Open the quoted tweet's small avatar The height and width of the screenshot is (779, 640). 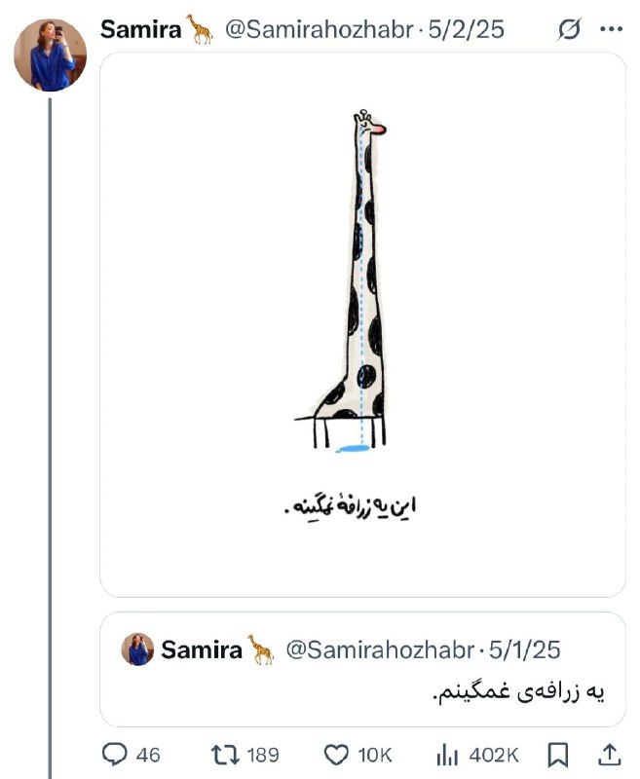tap(137, 649)
